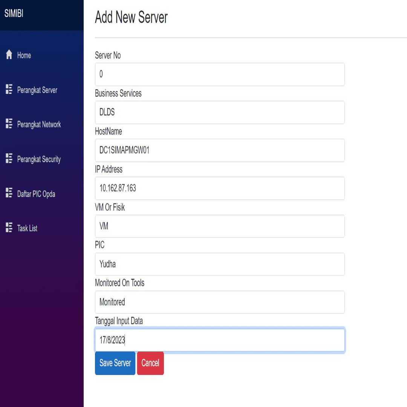Viewport: 407px width, 407px height.
Task: Click the Daftar PIC Opda icon
Action: [x=9, y=194]
